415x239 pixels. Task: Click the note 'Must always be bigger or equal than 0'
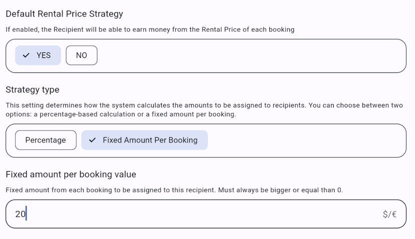pos(280,190)
